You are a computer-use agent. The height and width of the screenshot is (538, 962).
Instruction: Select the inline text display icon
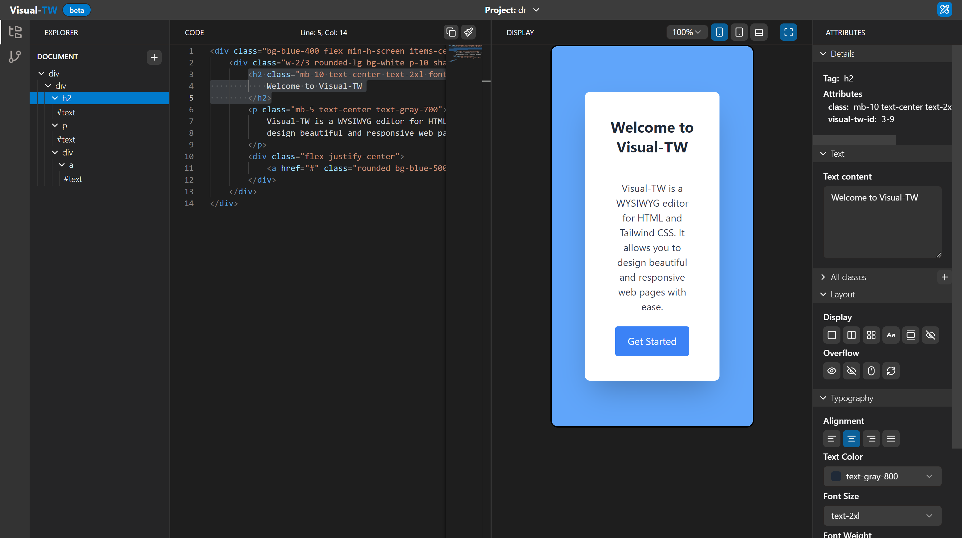[891, 335]
